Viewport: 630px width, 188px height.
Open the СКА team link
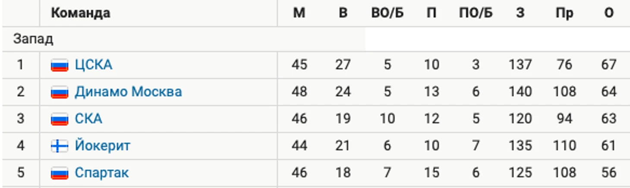click(88, 119)
